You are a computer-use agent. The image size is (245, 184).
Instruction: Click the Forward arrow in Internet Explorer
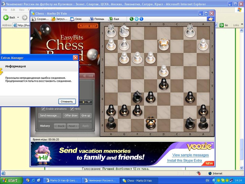click(24, 17)
